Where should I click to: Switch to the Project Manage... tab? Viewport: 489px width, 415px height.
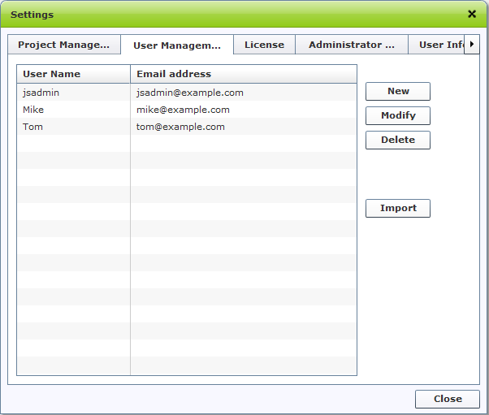[x=64, y=45]
